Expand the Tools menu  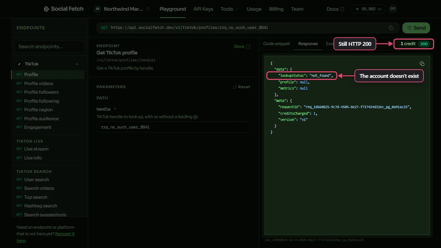coord(229,9)
